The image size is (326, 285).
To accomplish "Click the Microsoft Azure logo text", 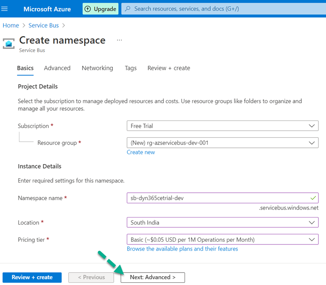I will pyautogui.click(x=47, y=9).
